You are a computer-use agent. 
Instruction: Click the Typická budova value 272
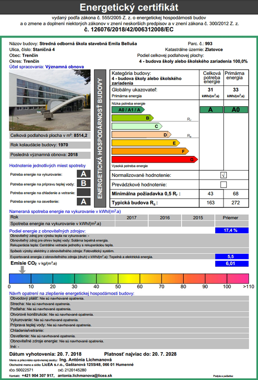click(236, 203)
